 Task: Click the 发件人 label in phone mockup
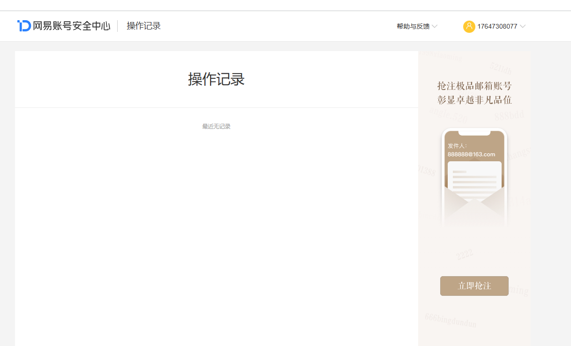point(457,146)
